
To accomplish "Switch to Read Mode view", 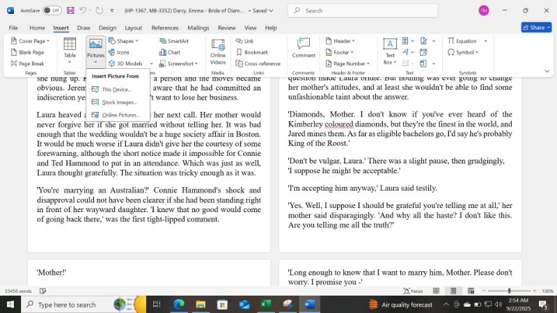I will [437, 291].
